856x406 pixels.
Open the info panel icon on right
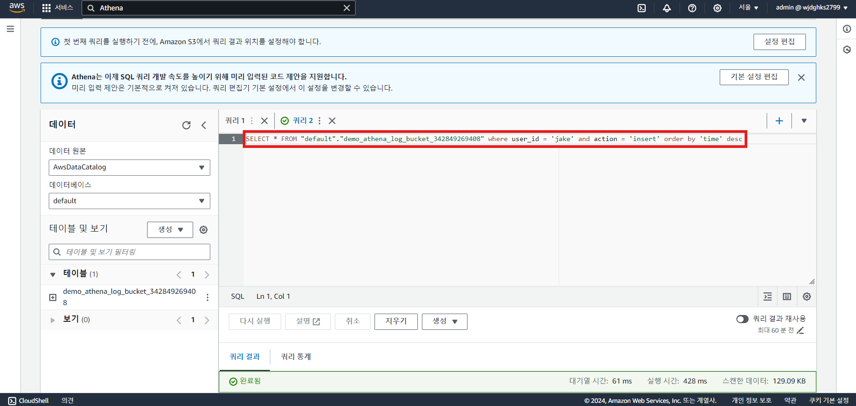[847, 29]
